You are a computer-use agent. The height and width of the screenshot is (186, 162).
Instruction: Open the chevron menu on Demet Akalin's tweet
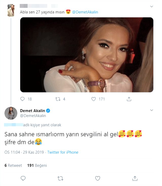(x=152, y=110)
